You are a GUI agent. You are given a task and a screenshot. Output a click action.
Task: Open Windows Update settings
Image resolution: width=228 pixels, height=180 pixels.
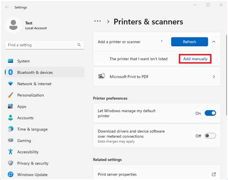point(45,175)
